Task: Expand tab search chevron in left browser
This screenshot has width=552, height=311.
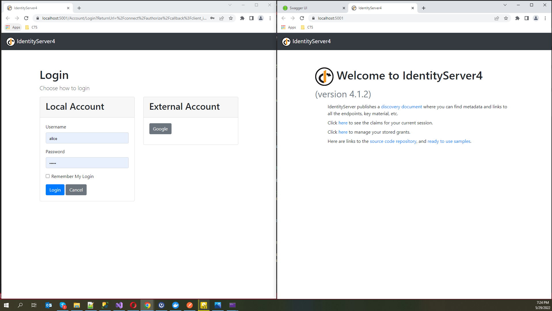Action: (230, 5)
